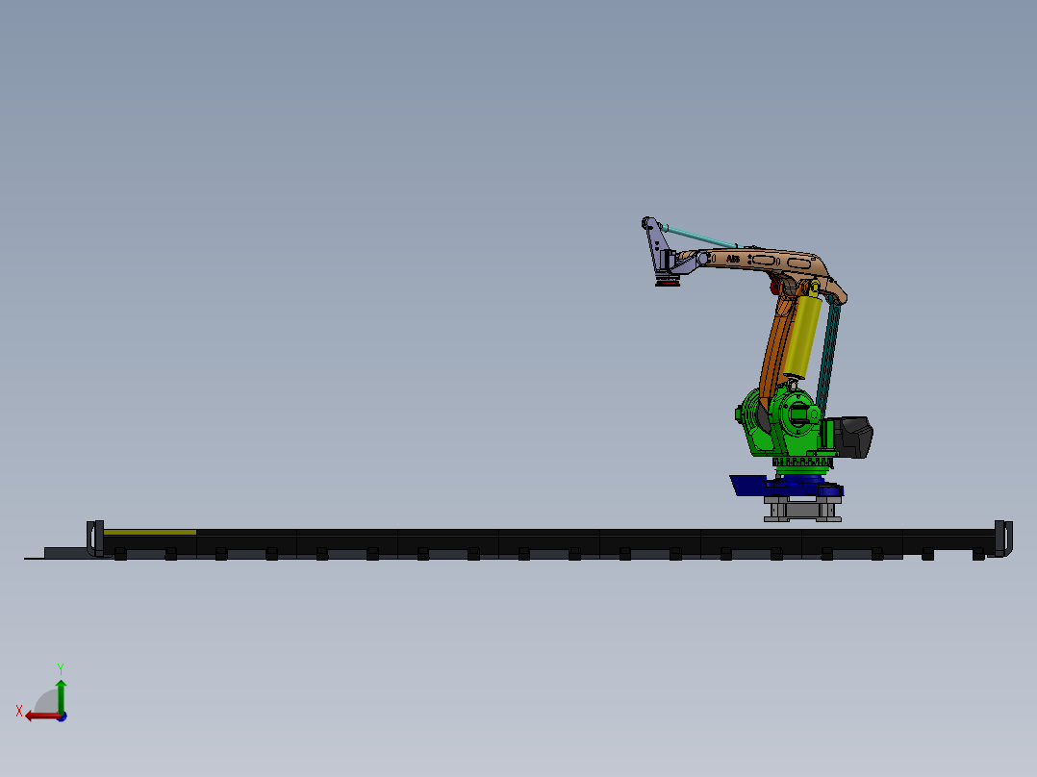Click the blue Z axis dot on triad
Image resolution: width=1037 pixels, height=777 pixels.
[62, 716]
